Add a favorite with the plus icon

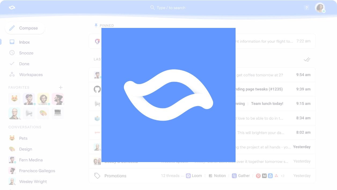point(61,87)
